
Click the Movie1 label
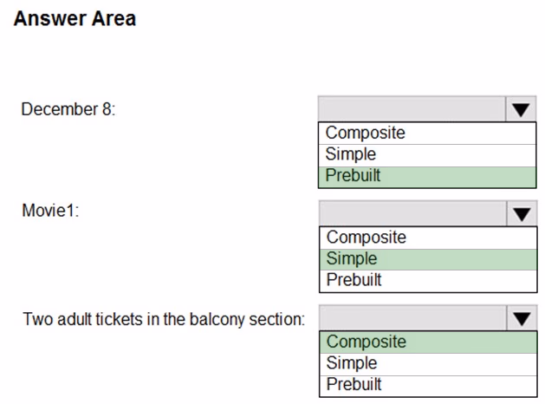click(51, 211)
